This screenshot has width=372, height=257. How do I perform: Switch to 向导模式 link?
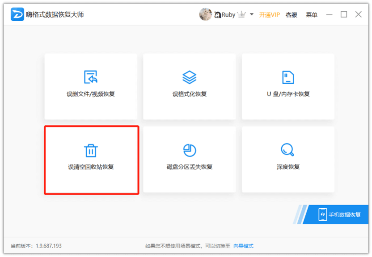[x=243, y=246]
